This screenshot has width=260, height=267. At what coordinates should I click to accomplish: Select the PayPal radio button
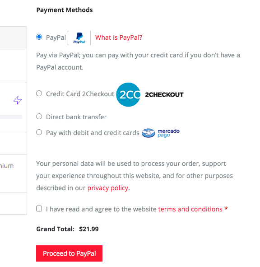pos(39,37)
